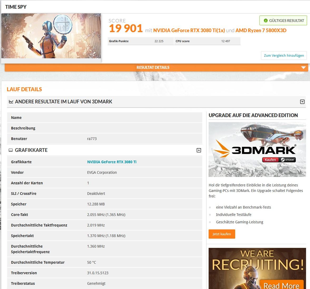Click driver version 31.0.15.5123

pyautogui.click(x=98, y=273)
